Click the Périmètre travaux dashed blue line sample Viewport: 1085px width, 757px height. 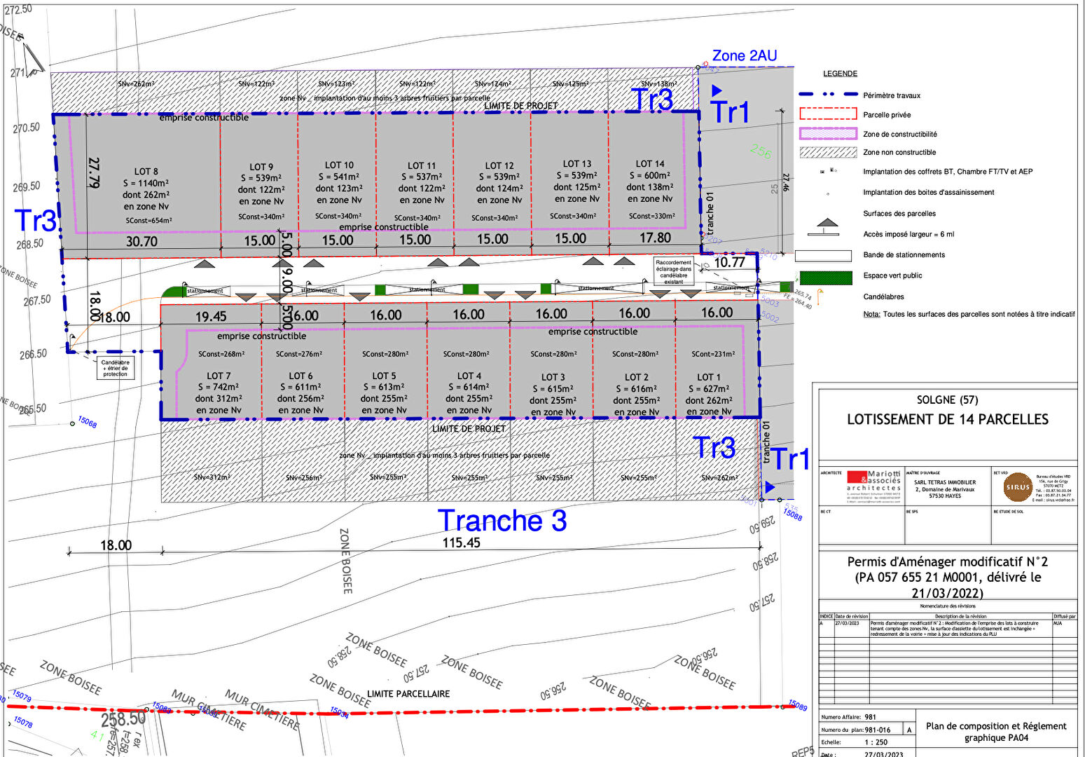tap(828, 95)
